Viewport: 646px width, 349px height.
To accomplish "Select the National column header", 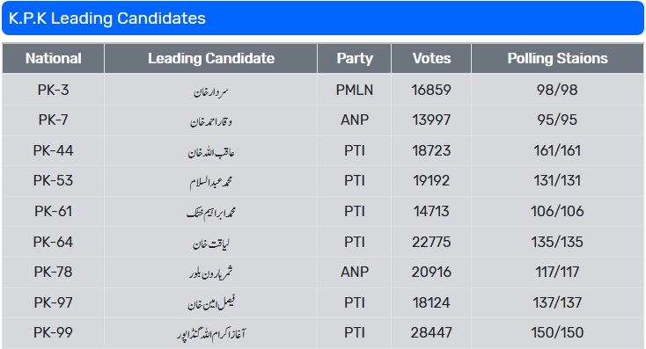I will [x=53, y=58].
